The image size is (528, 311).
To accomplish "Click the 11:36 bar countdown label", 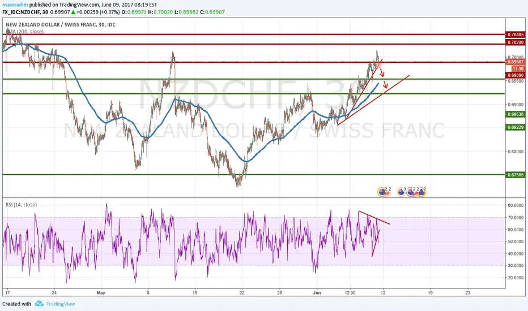I will [x=518, y=68].
